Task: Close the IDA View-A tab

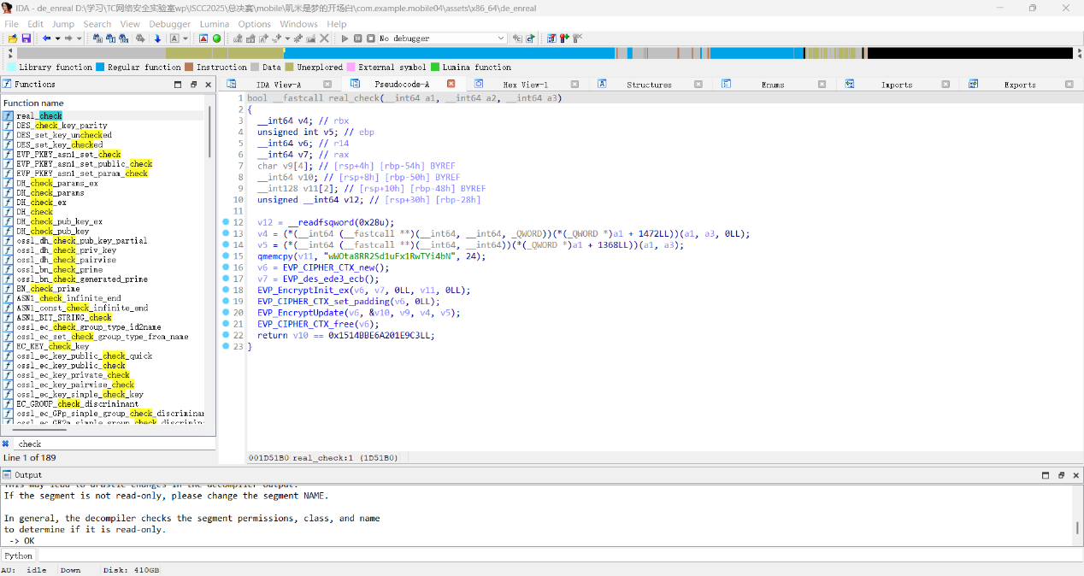Action: coord(327,85)
